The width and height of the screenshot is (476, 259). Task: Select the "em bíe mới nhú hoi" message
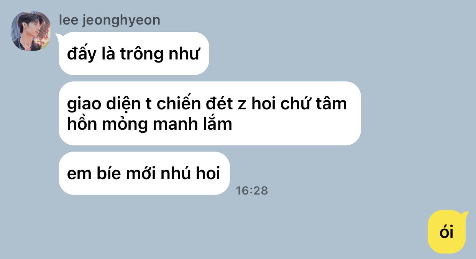[144, 173]
